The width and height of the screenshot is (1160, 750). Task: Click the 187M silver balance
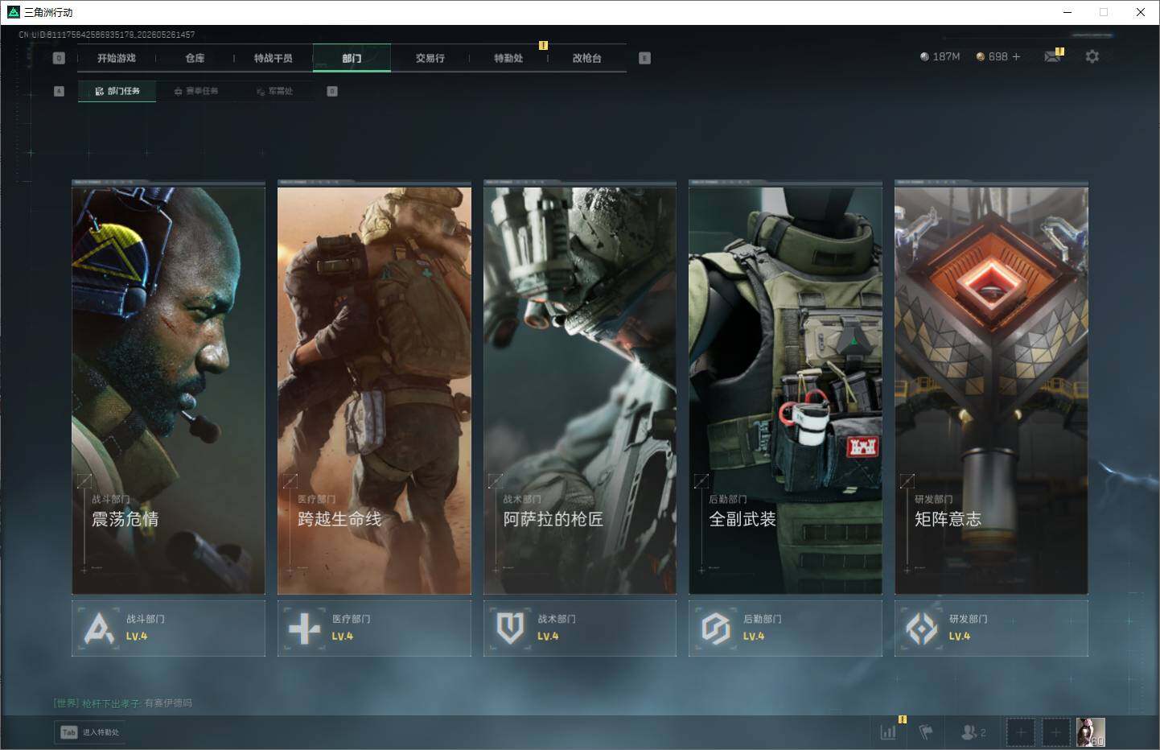947,56
